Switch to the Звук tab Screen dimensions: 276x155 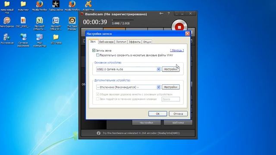coord(93,42)
